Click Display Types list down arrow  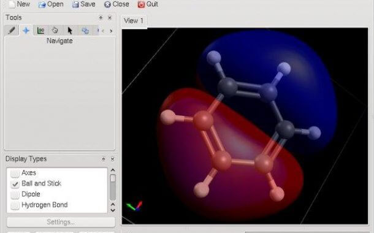point(113,210)
